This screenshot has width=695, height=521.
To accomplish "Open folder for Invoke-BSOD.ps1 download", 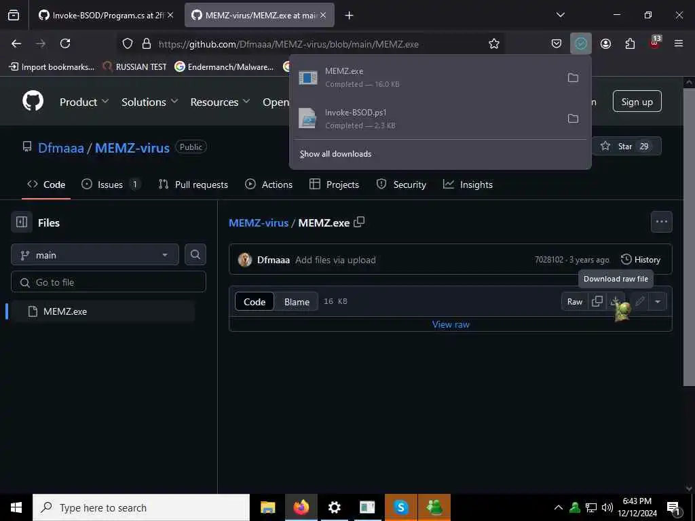I will coord(573,118).
